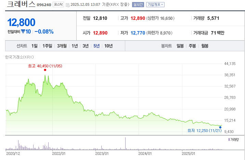Click the 상한가 16,650 text
Viewport: 245px width, 160px height.
pyautogui.click(x=160, y=18)
